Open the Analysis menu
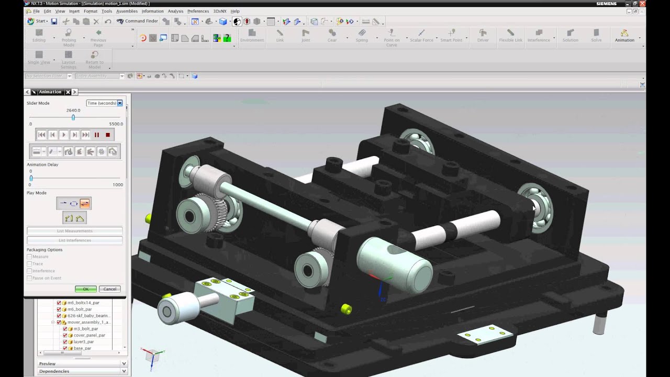The image size is (670, 377). pos(175,11)
